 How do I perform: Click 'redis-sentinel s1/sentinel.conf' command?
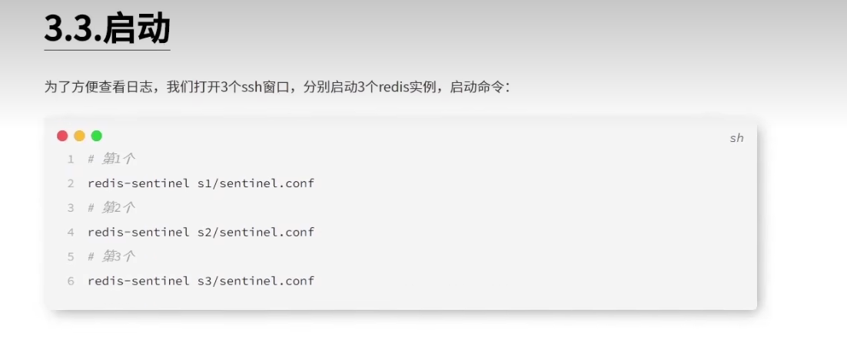tap(201, 183)
